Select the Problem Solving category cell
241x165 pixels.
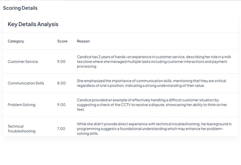[21, 105]
